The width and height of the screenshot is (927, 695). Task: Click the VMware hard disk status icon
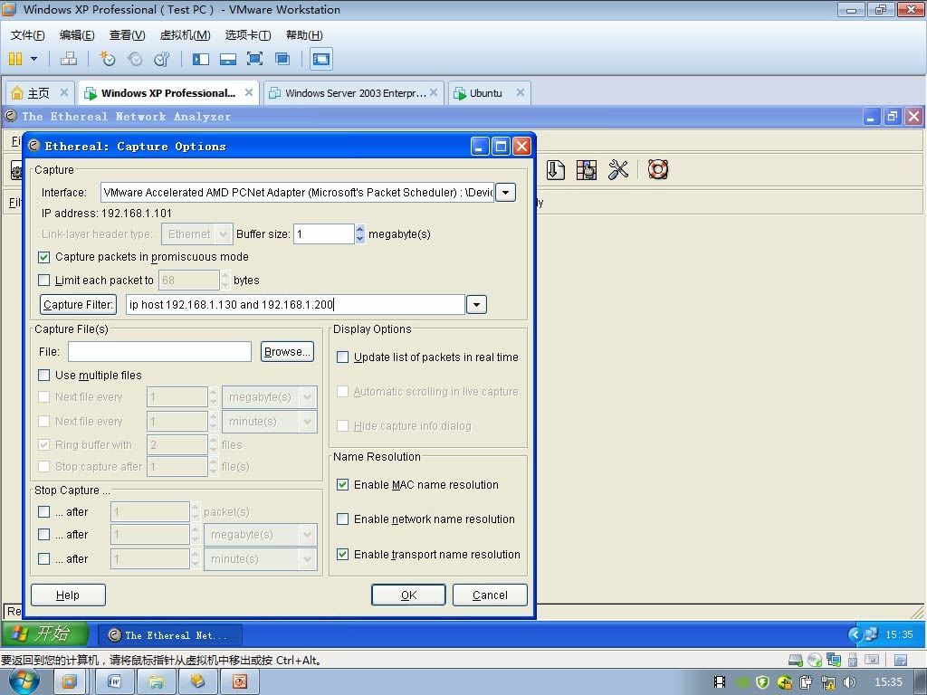coord(796,660)
